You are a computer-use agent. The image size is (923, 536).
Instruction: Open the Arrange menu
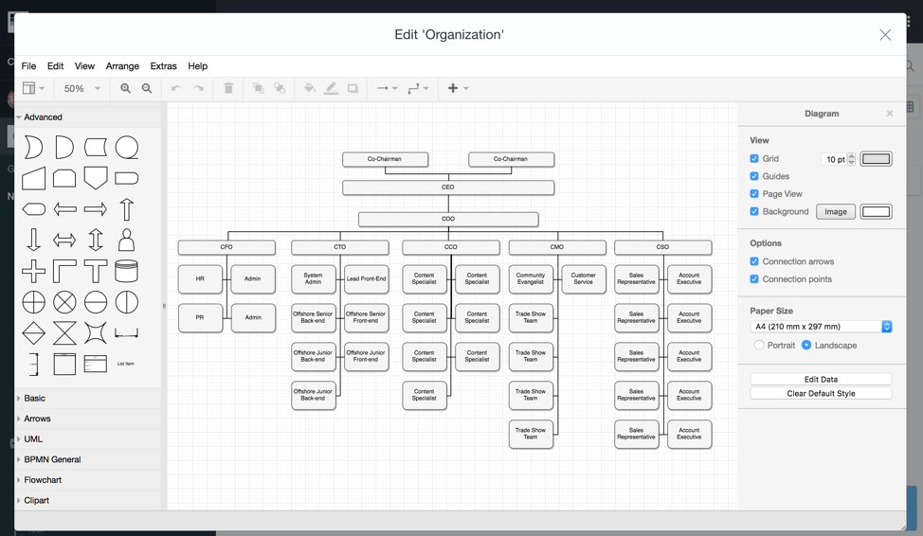122,66
